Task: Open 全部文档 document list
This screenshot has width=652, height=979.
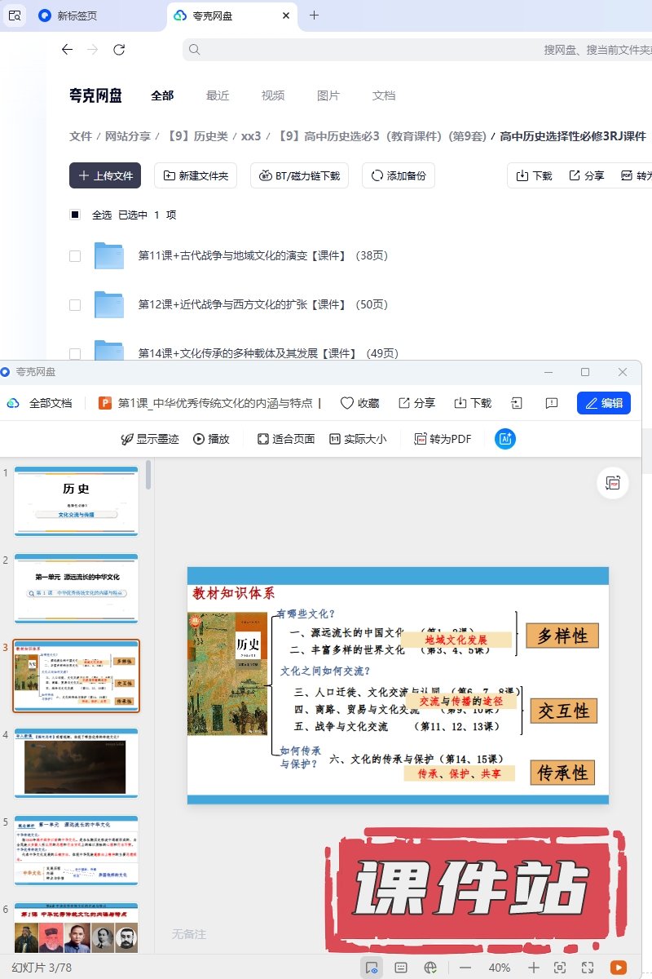Action: tap(40, 403)
